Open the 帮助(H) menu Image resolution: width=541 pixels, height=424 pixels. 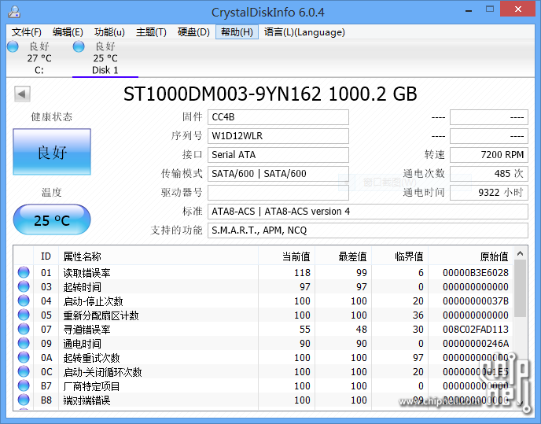coord(237,32)
